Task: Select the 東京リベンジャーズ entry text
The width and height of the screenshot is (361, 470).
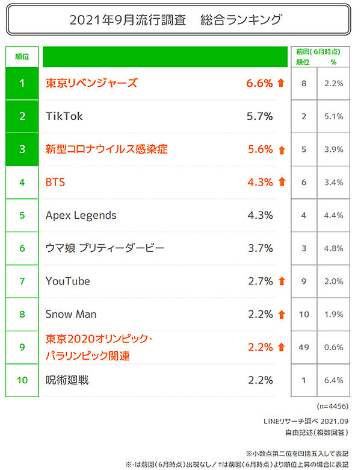Action: 91,83
